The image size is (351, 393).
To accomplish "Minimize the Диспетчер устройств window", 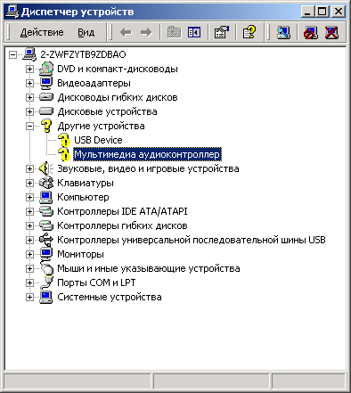I will tap(307, 12).
